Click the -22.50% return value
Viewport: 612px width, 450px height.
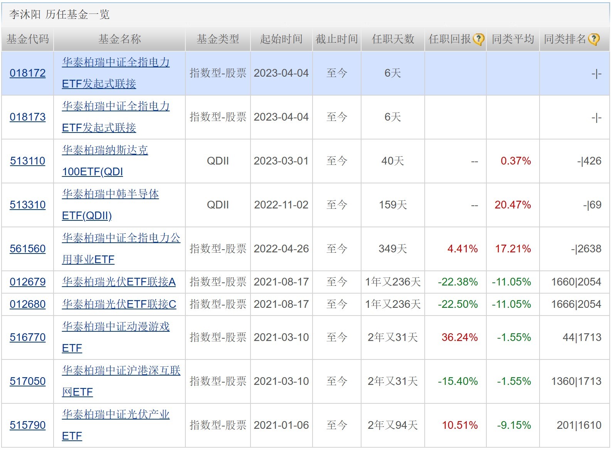click(458, 304)
